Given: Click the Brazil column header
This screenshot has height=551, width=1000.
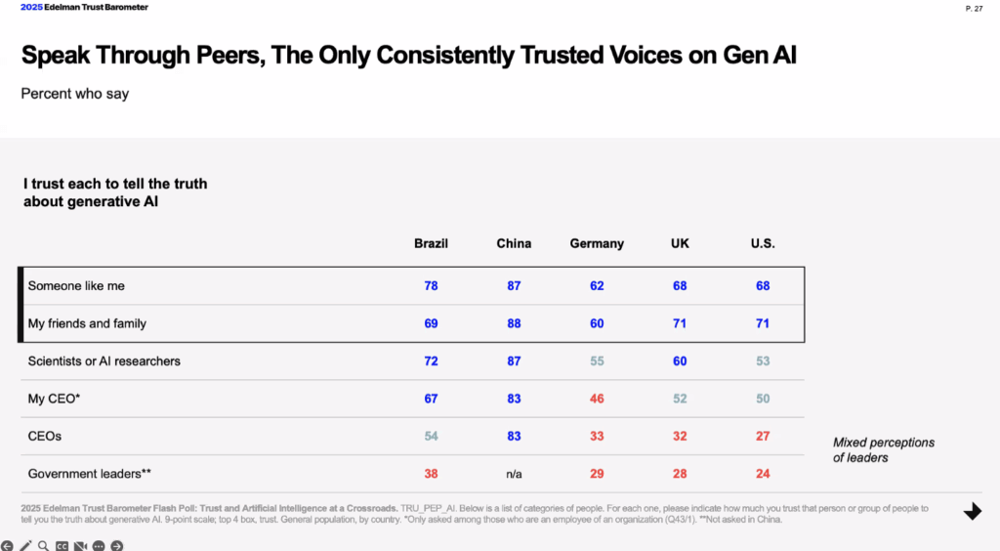Looking at the screenshot, I should (x=431, y=243).
